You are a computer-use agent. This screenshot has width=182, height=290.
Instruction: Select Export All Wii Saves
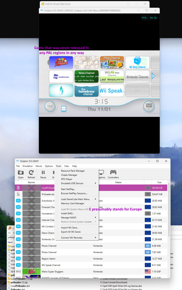click(77, 232)
